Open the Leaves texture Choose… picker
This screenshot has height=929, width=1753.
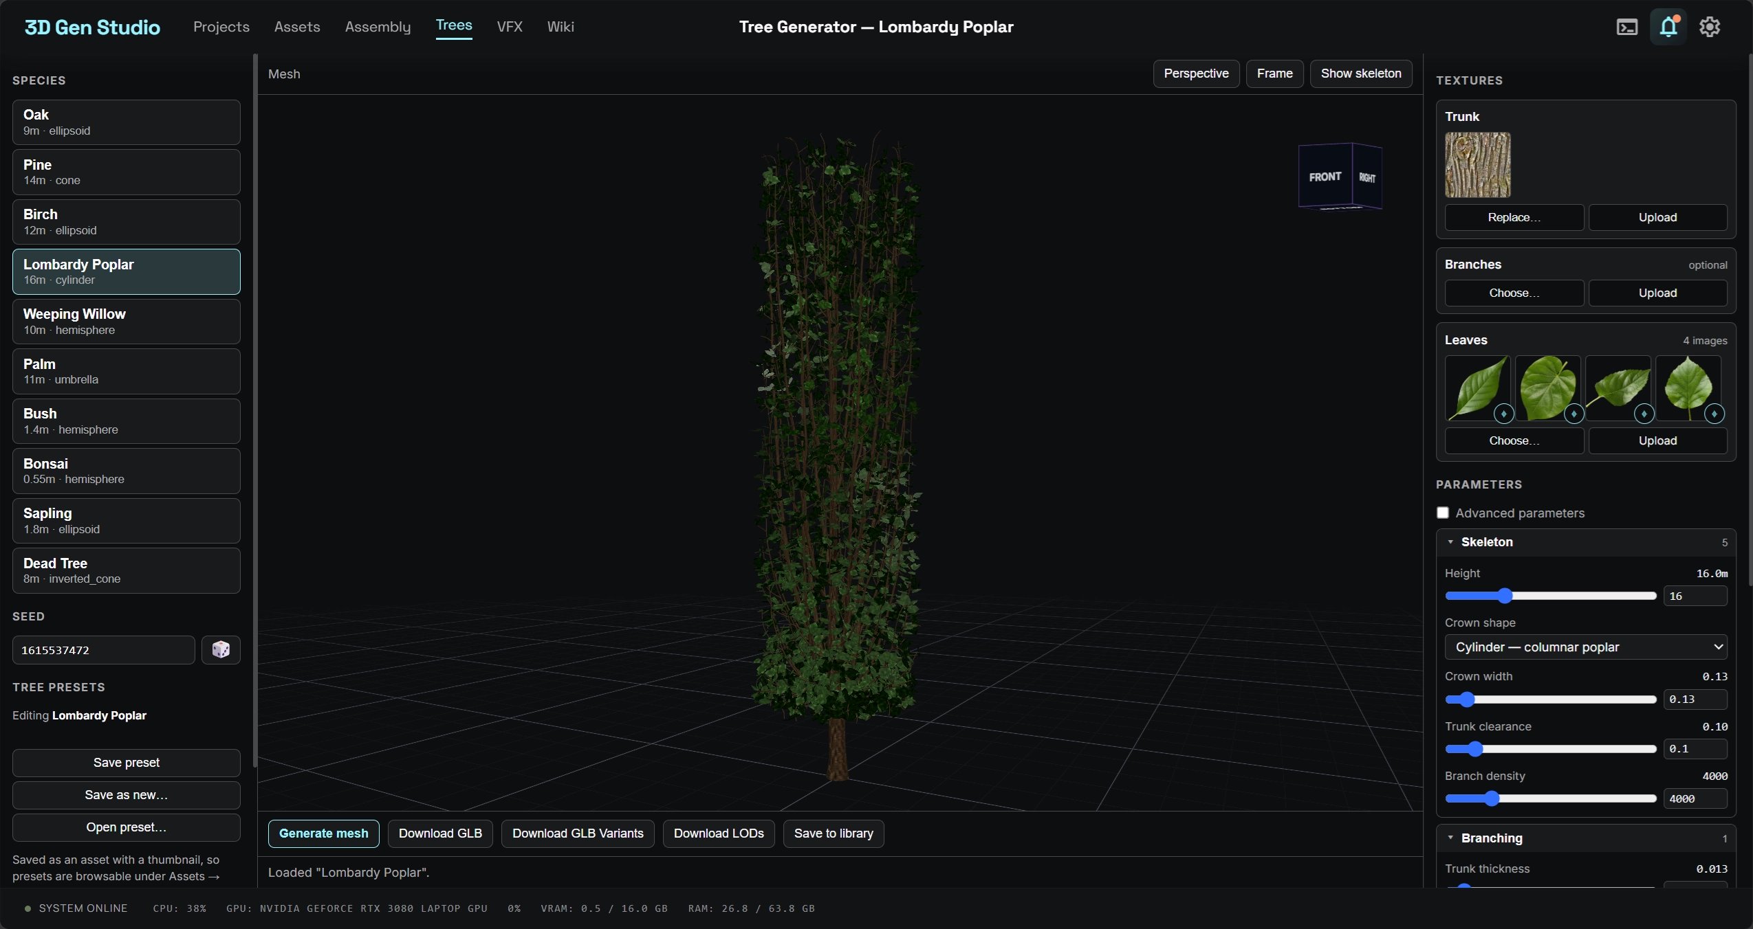click(x=1514, y=440)
